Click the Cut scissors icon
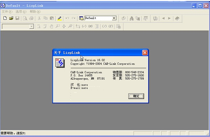210x137 pixels. (39, 18)
